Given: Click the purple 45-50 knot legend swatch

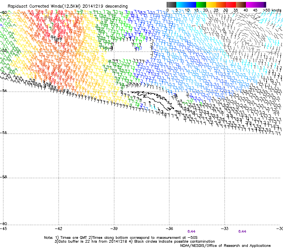Looking at the screenshot, I should click(261, 5).
